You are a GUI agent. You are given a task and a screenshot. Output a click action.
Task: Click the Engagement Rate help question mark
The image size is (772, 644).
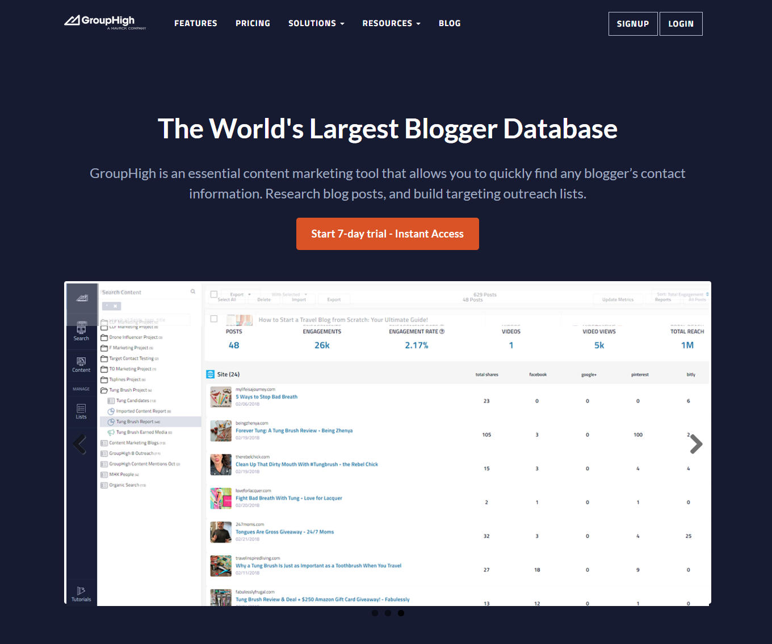(442, 332)
